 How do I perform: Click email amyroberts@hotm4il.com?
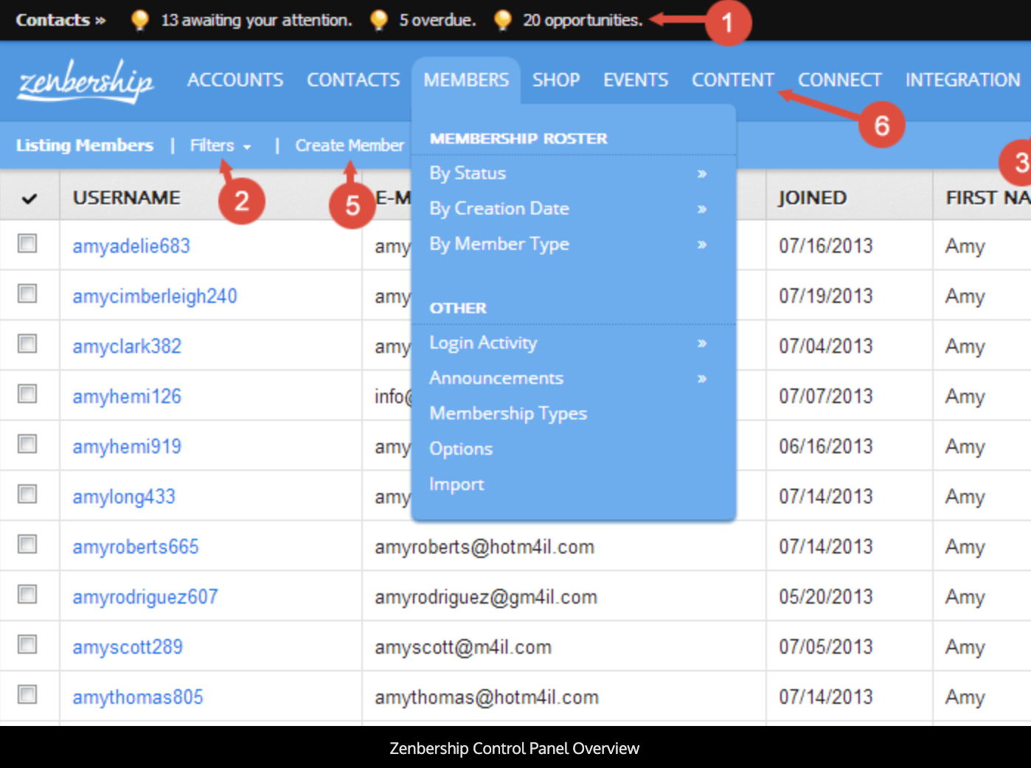[x=485, y=547]
